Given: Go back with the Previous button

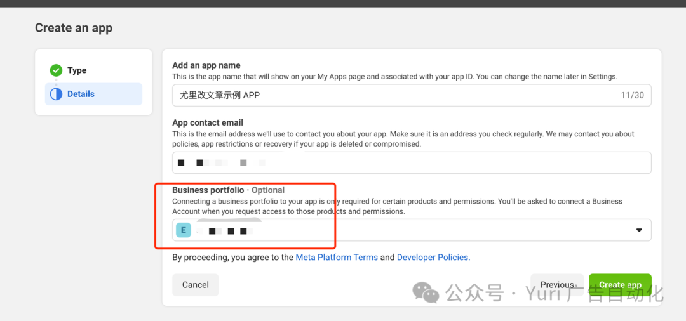Looking at the screenshot, I should click(557, 285).
